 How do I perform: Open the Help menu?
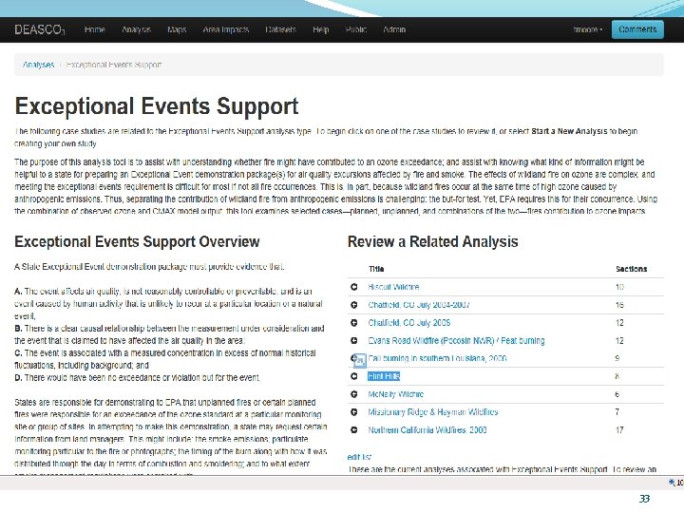(321, 29)
